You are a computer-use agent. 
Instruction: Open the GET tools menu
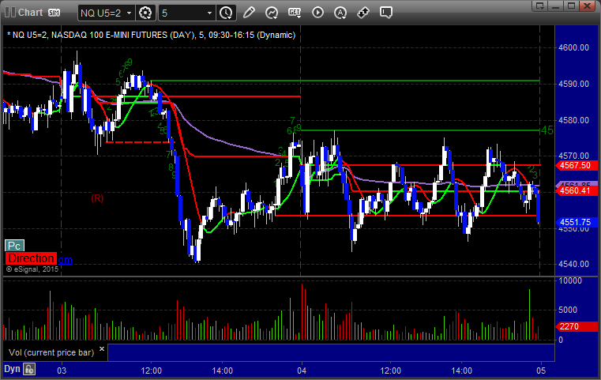tap(295, 13)
